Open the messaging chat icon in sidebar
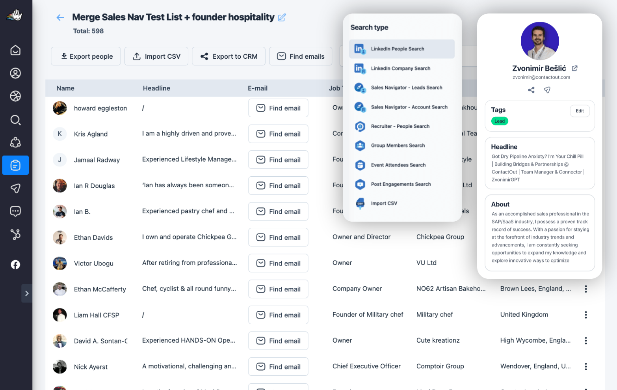617x390 pixels. [15, 211]
